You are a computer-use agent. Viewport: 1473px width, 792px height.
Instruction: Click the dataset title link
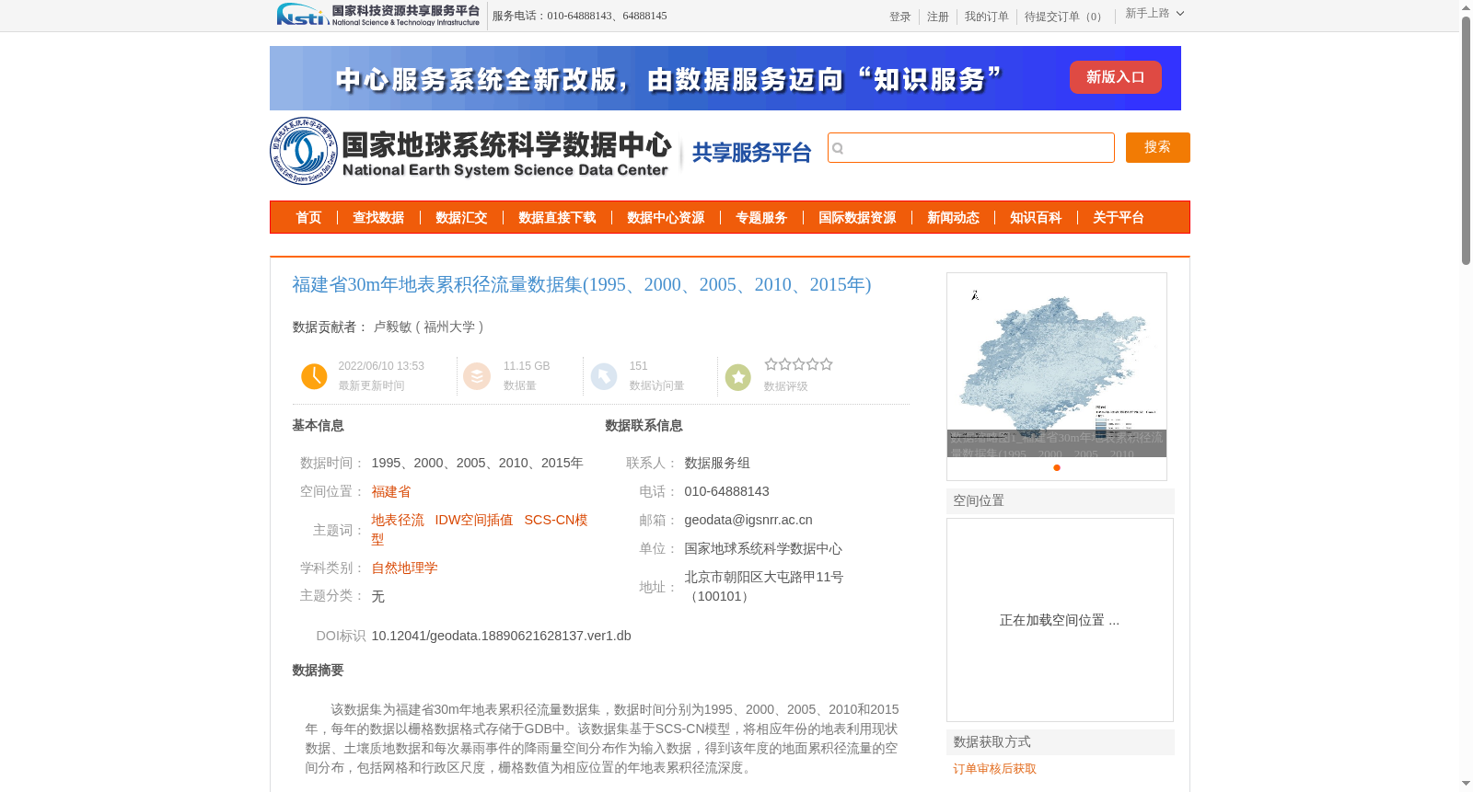pos(582,284)
